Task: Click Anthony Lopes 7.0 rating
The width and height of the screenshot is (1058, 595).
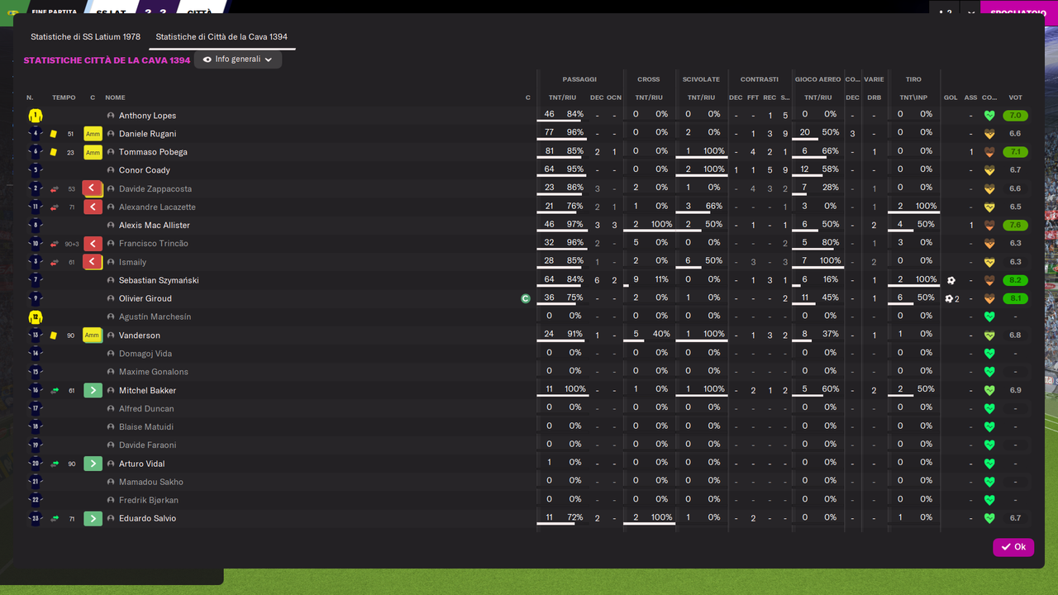Action: (1015, 116)
